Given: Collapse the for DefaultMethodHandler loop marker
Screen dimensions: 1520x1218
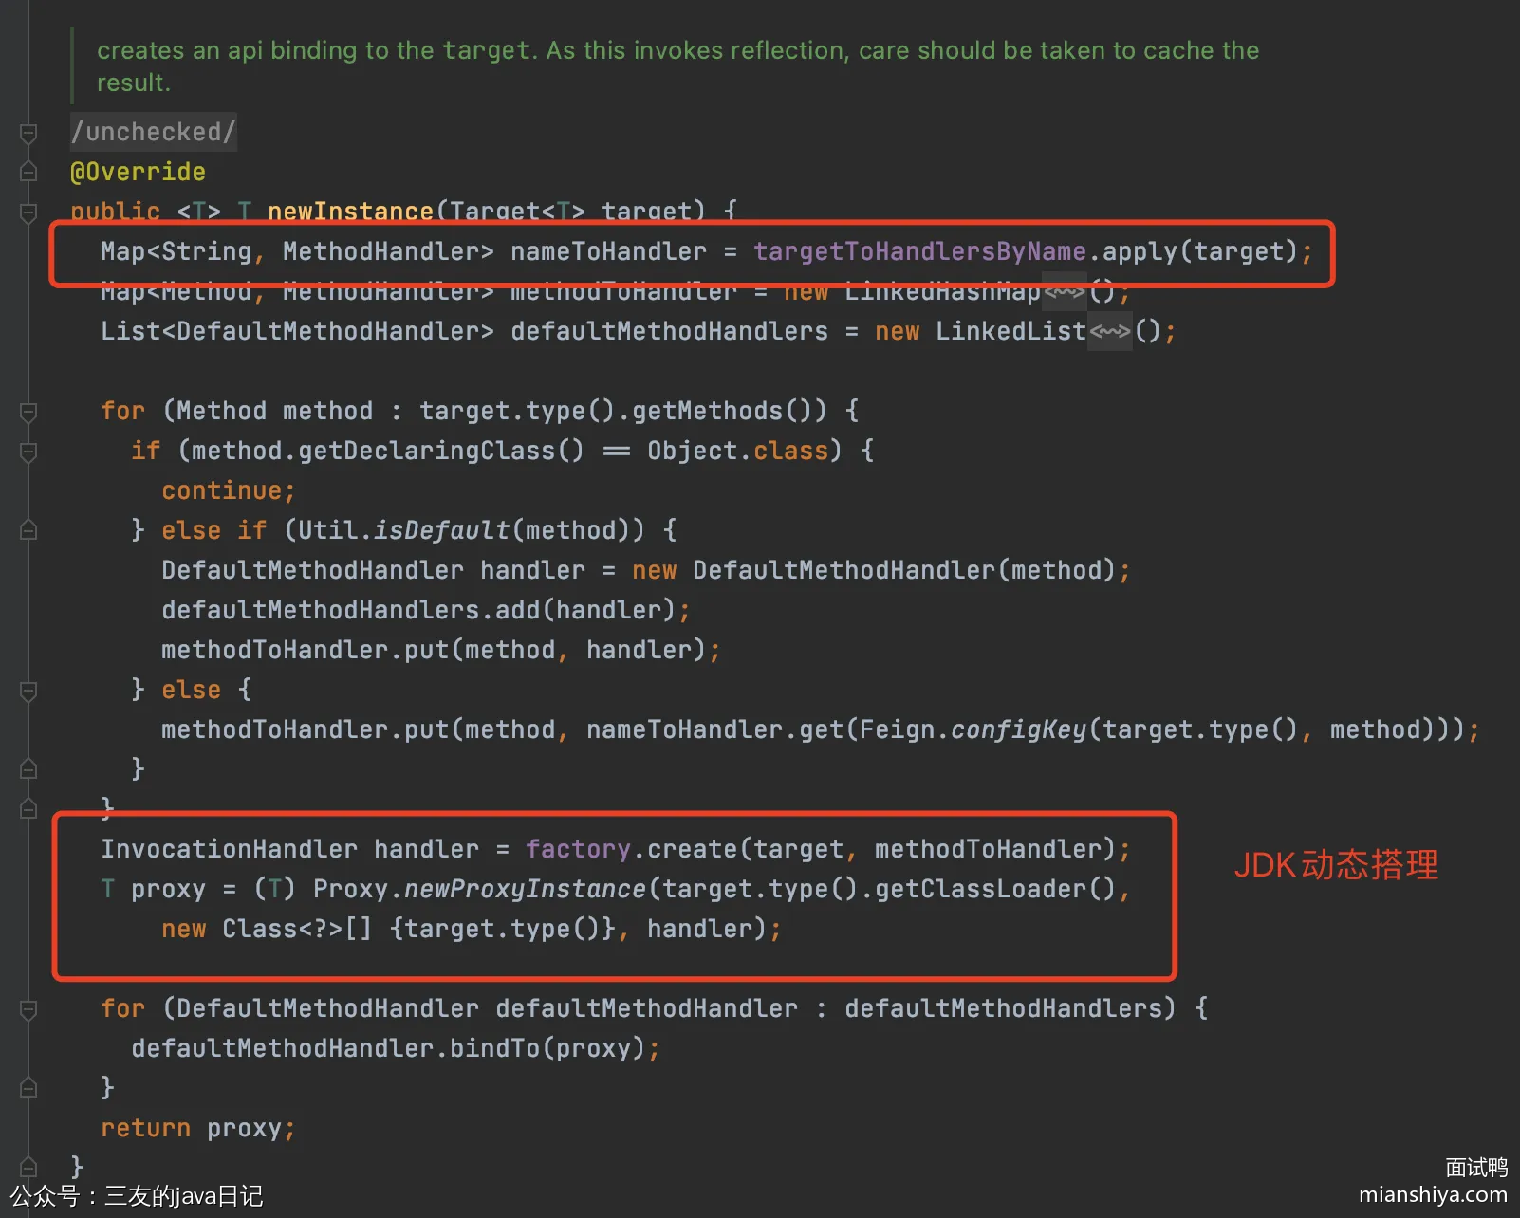Looking at the screenshot, I should point(28,1009).
